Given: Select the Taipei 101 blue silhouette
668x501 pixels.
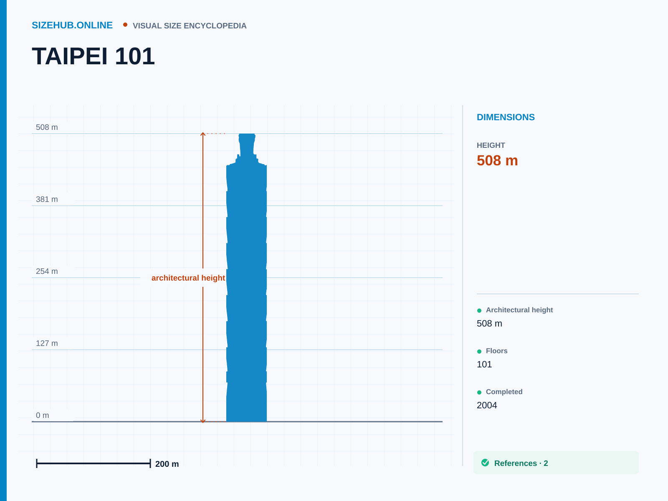Looking at the screenshot, I should 246,278.
